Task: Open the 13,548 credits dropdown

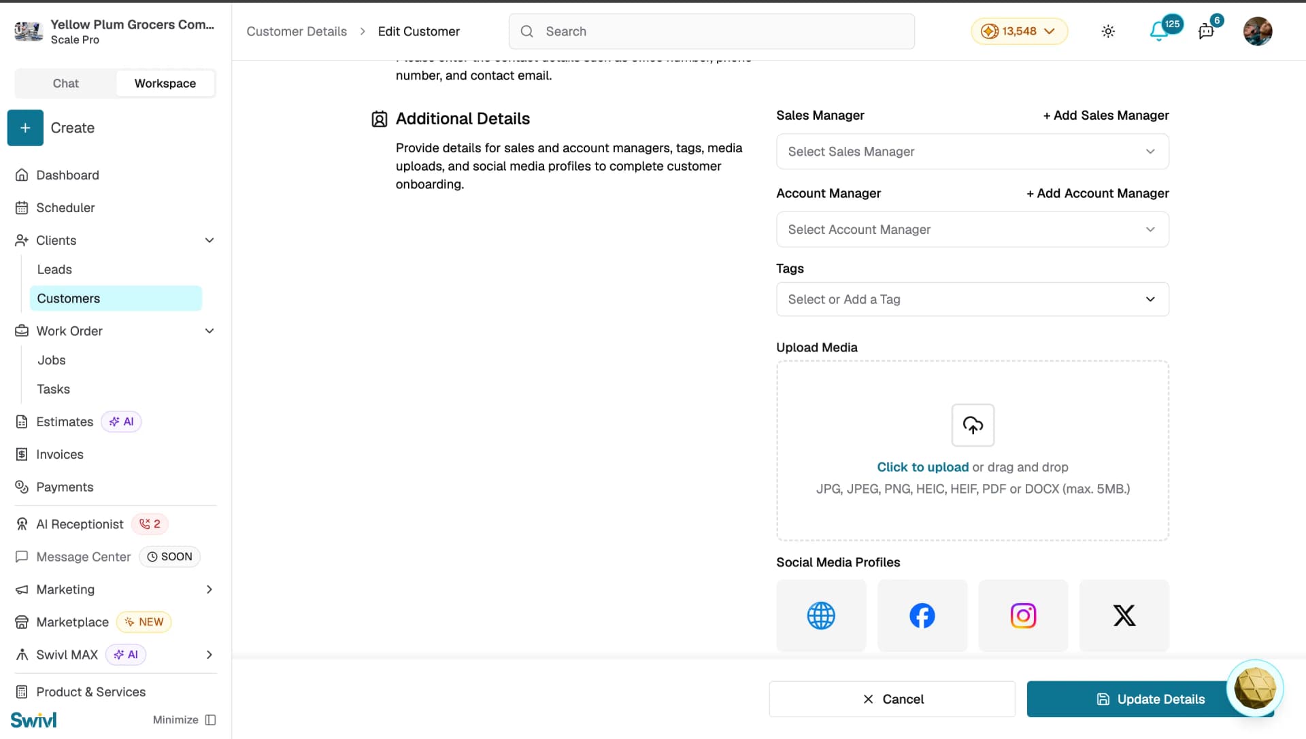Action: [1019, 31]
